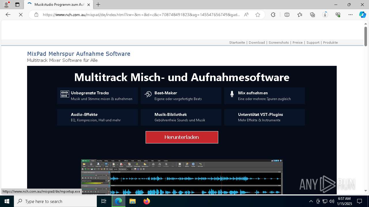Add this page to favorites

point(258,15)
